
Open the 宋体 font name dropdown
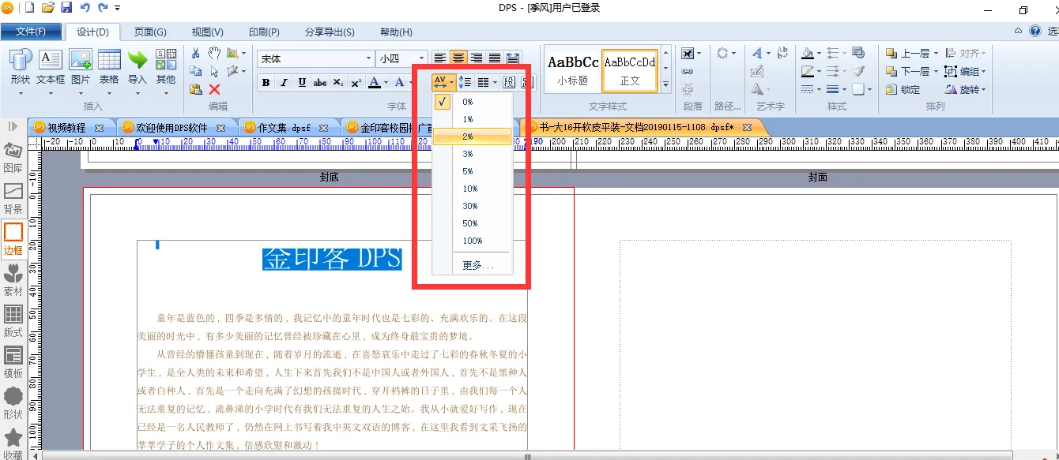tap(368, 58)
